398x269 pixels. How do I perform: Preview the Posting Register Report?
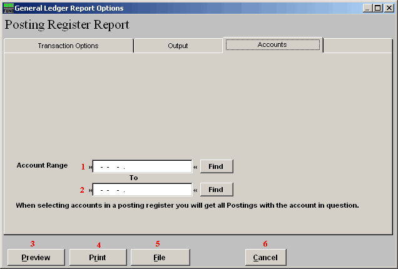[37, 257]
